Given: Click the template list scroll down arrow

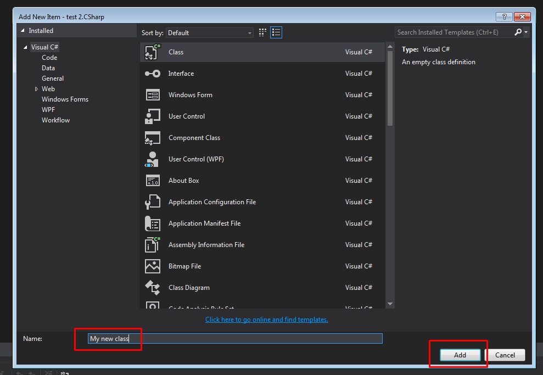Looking at the screenshot, I should click(390, 304).
